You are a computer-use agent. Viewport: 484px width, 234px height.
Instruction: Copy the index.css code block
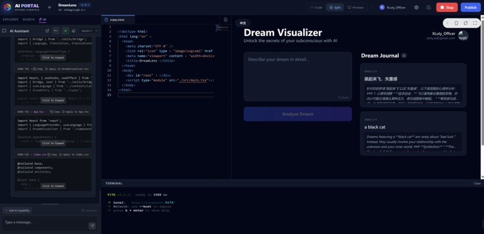click(x=52, y=154)
